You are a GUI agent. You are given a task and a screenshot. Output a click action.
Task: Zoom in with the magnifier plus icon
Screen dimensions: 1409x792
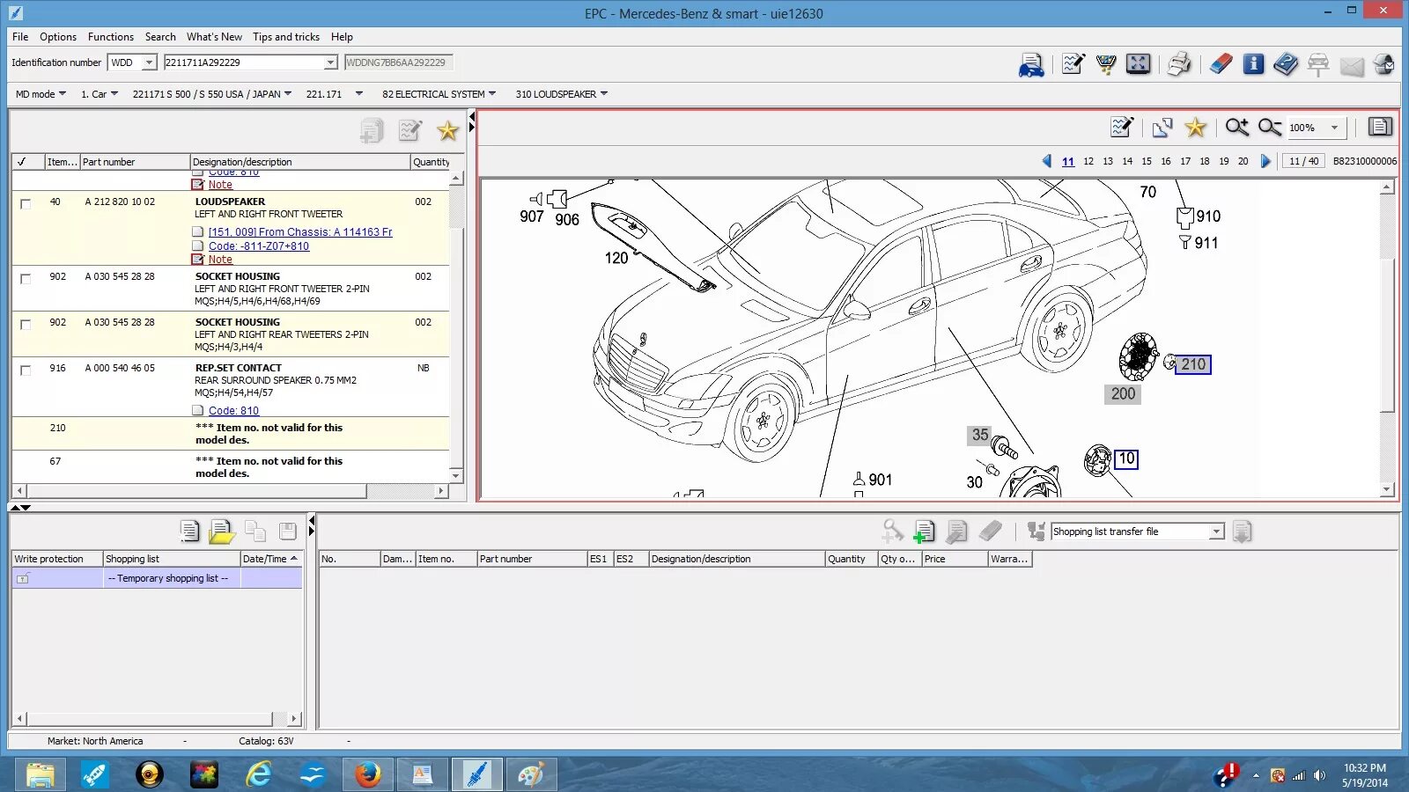tap(1237, 128)
